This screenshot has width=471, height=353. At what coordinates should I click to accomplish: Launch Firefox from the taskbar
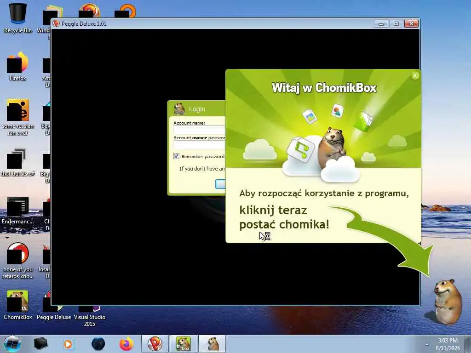point(126,344)
